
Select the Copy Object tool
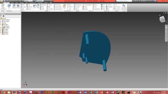57,7
